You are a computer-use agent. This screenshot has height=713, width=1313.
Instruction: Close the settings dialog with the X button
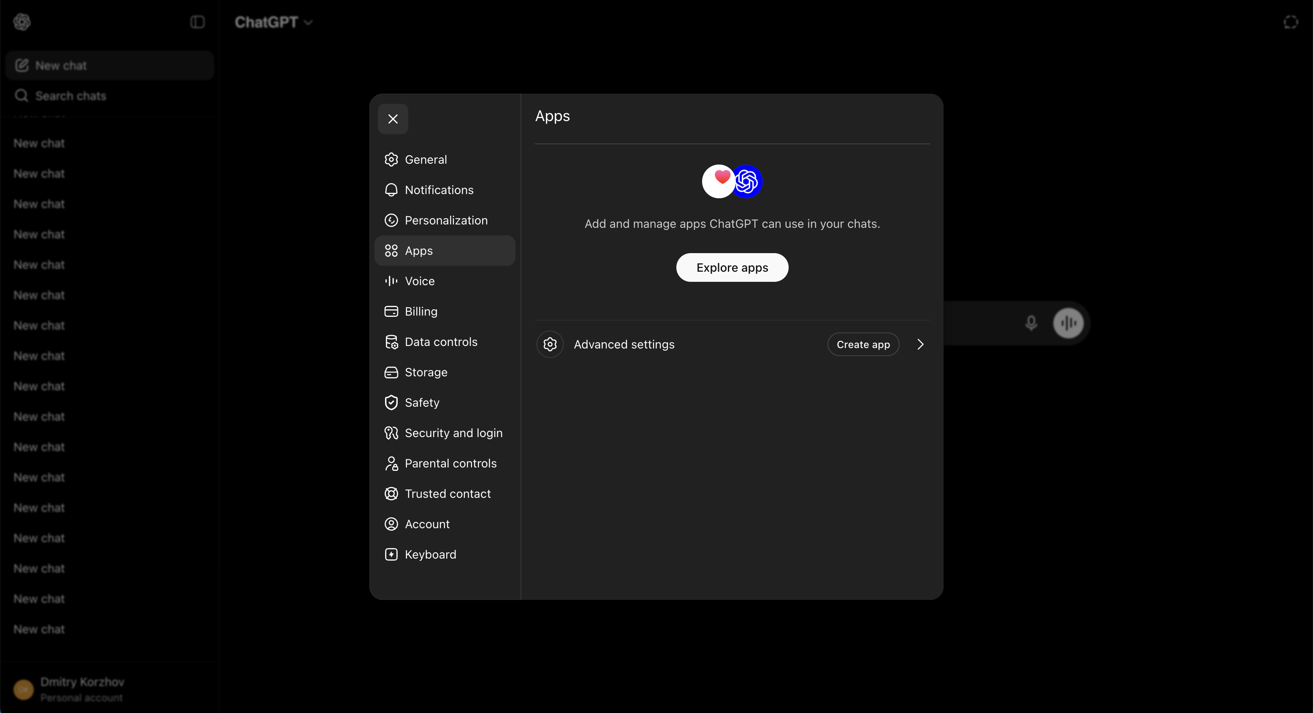coord(393,119)
